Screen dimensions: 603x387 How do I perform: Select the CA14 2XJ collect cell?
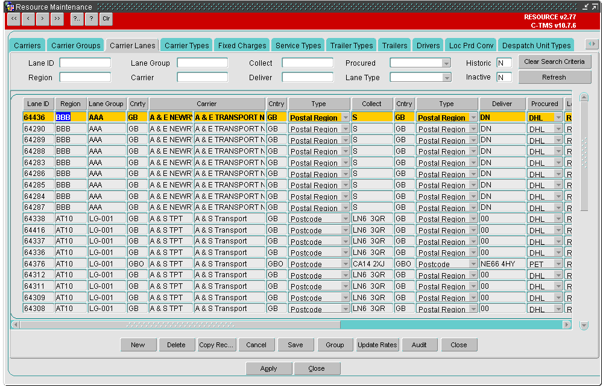372,264
